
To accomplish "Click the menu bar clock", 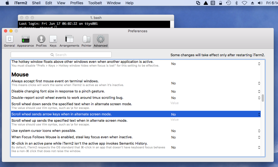I will tap(272, 3).
